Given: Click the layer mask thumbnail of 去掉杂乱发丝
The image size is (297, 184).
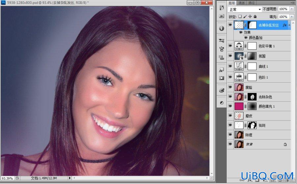Looking at the screenshot, I should 252,25.
